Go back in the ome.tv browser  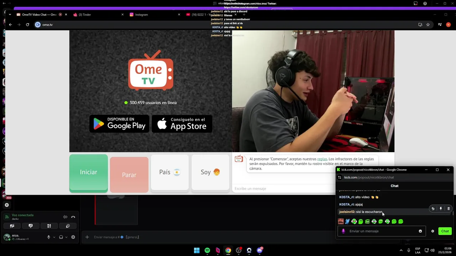point(10,25)
